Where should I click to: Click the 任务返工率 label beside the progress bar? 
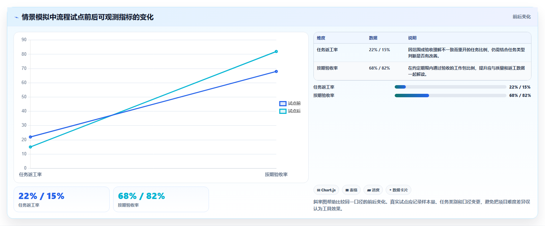coord(324,87)
